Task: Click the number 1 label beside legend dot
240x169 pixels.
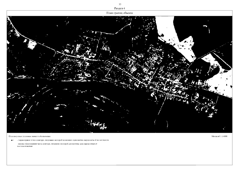Action: [x=13, y=140]
